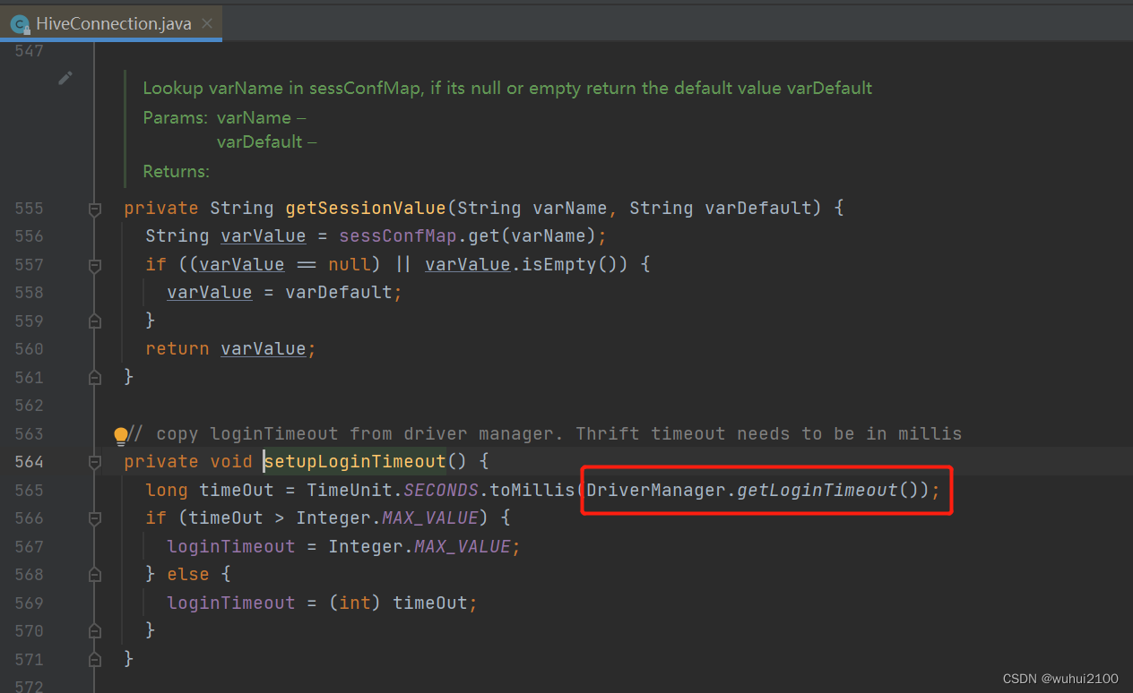The width and height of the screenshot is (1133, 693).
Task: Click the Java class icon on HiveConnection tab
Action: pyautogui.click(x=19, y=24)
